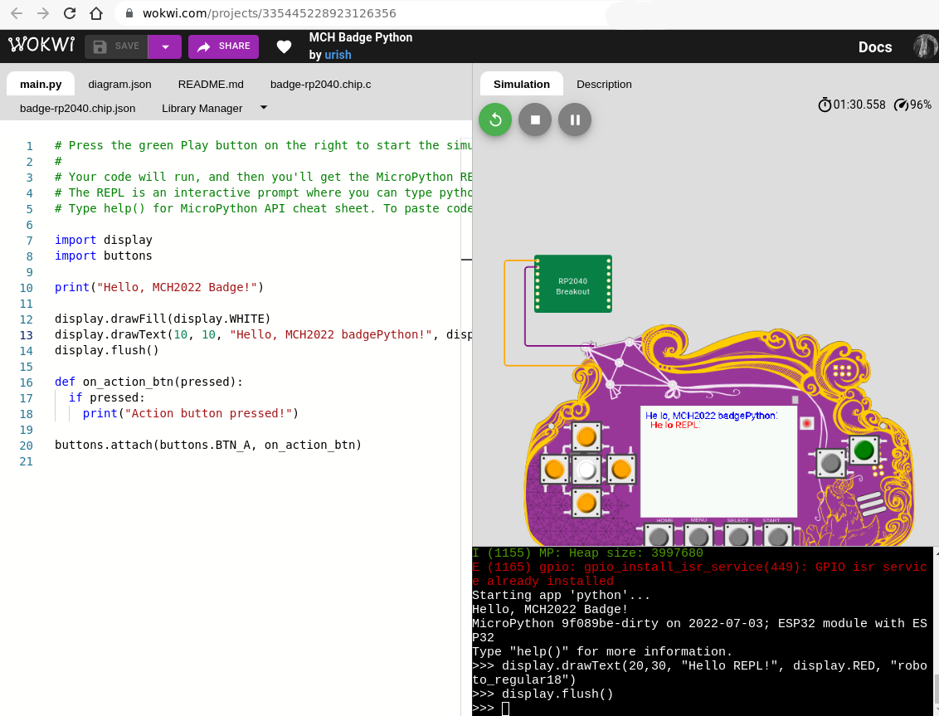Pause the running simulation
The width and height of the screenshot is (939, 716).
click(x=575, y=119)
